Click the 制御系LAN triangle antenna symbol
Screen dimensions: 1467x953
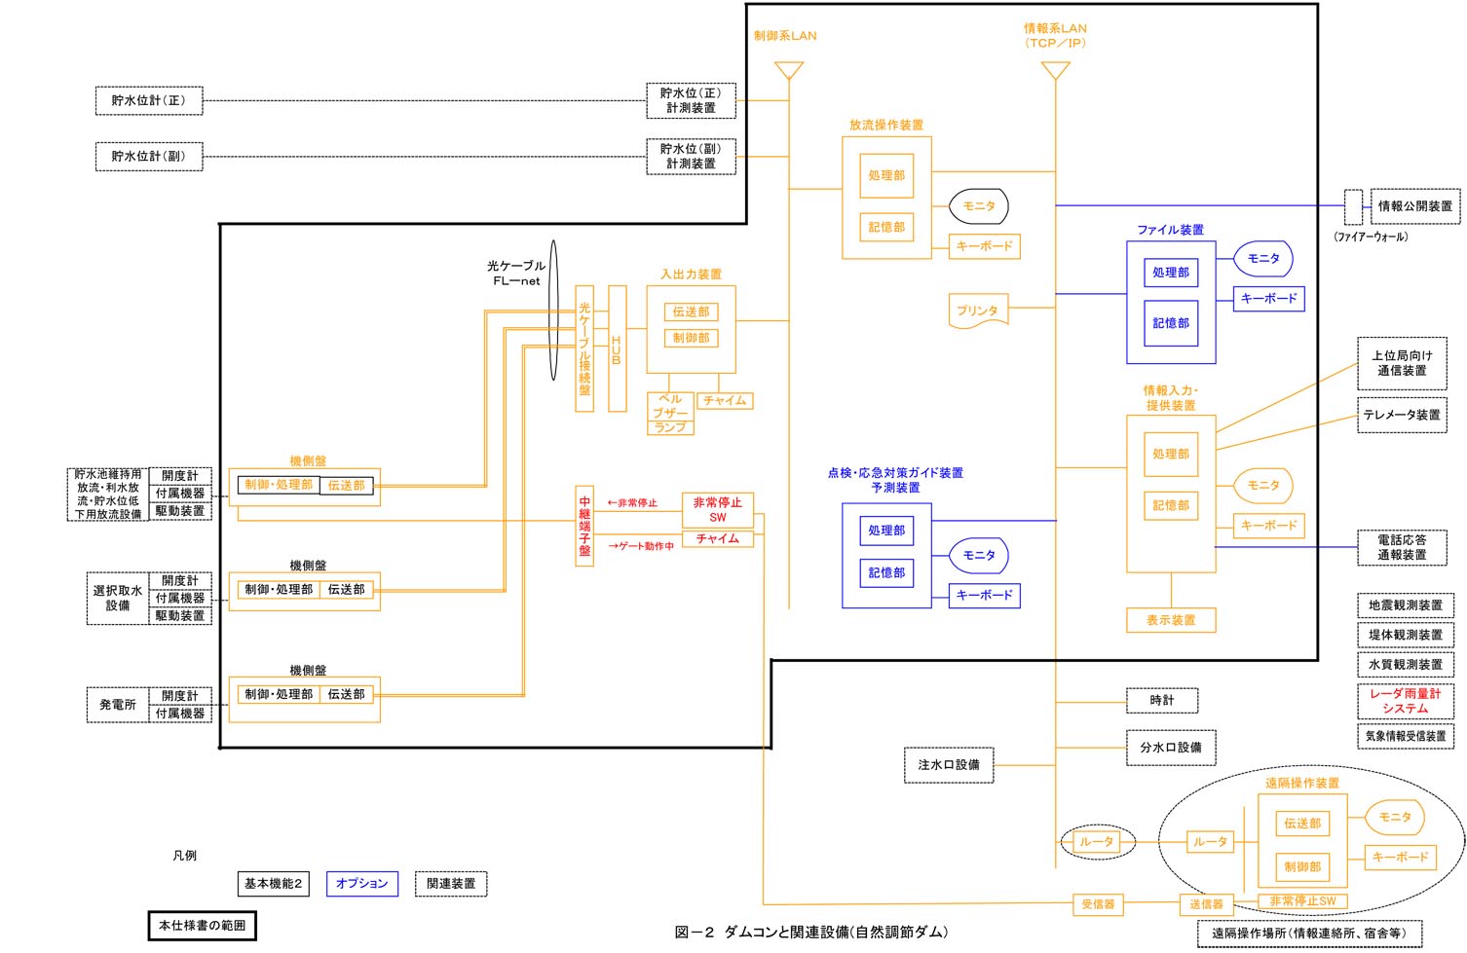788,70
